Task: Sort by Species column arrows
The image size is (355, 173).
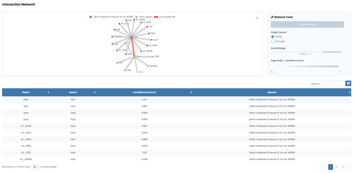Action: [349, 92]
